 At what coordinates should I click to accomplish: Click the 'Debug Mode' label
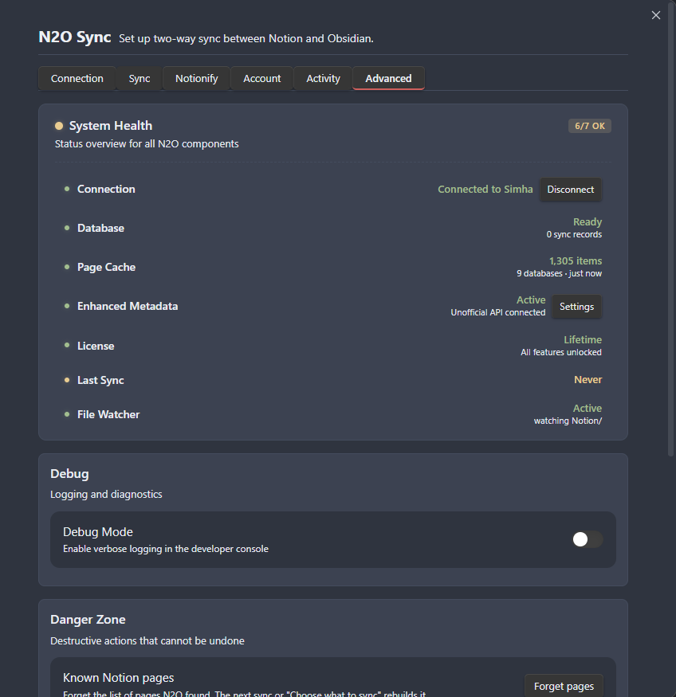tap(98, 532)
